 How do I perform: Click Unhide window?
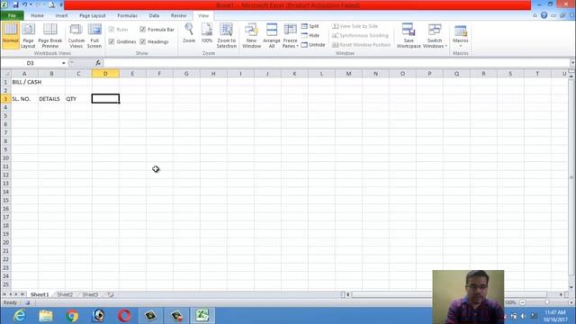click(313, 45)
